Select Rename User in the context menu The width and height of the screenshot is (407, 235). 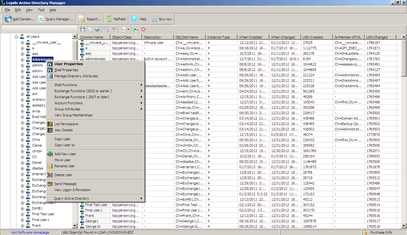[95, 166]
